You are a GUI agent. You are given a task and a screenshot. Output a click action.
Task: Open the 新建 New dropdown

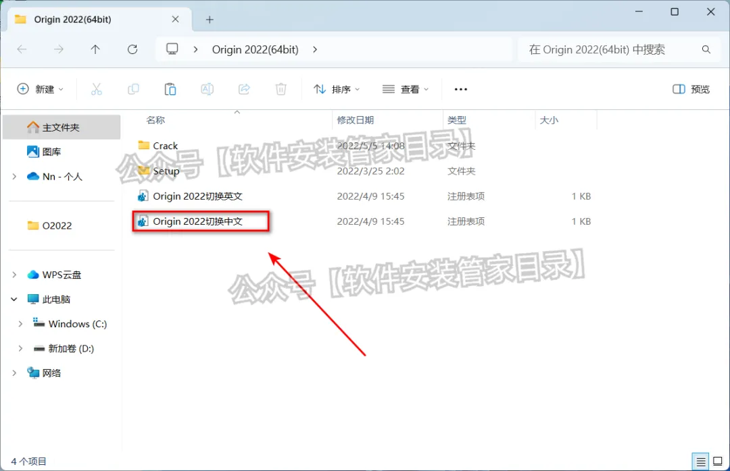(x=40, y=89)
